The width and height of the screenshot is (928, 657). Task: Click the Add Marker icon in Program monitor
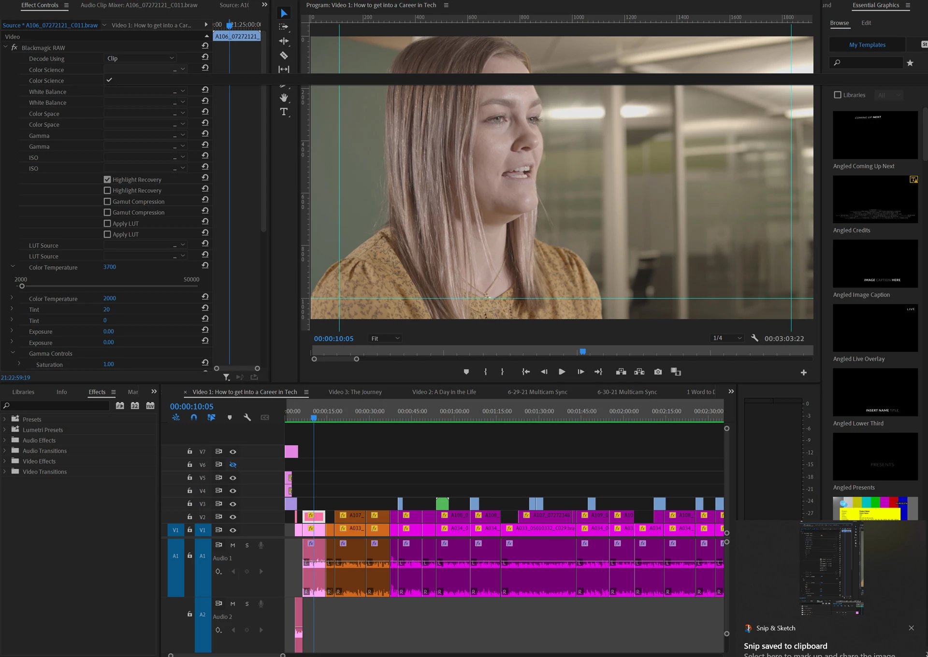466,372
